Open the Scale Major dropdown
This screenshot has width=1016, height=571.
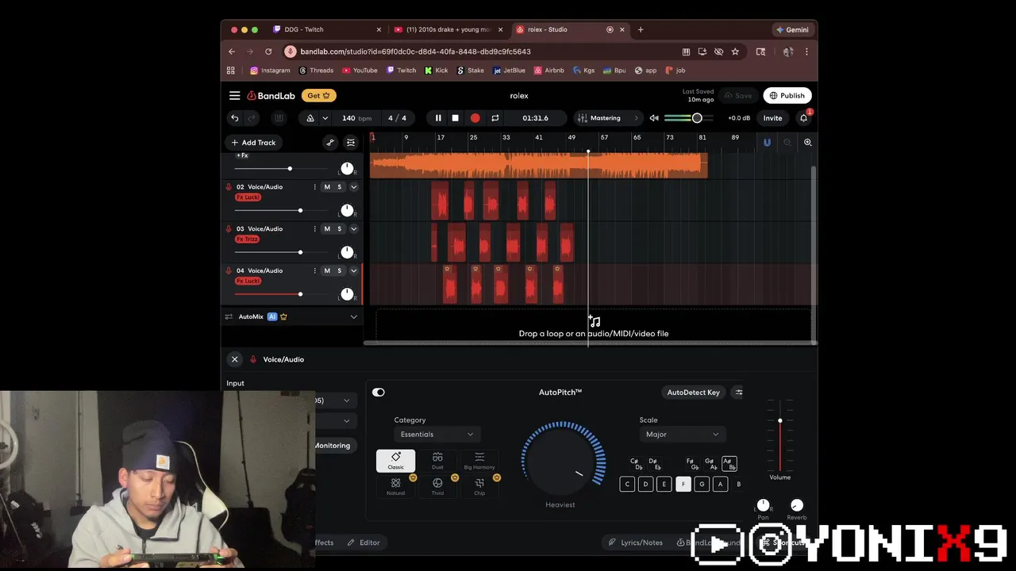[x=683, y=435]
